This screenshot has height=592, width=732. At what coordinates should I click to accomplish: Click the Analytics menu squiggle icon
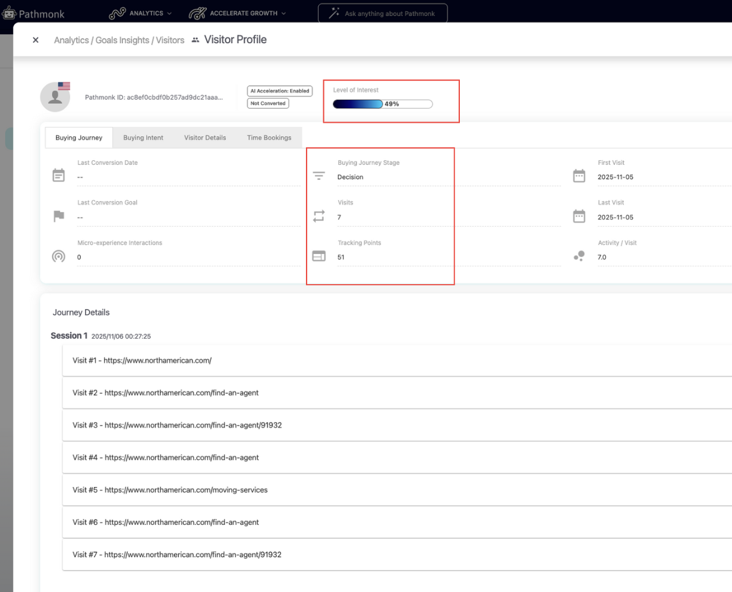[x=118, y=13]
